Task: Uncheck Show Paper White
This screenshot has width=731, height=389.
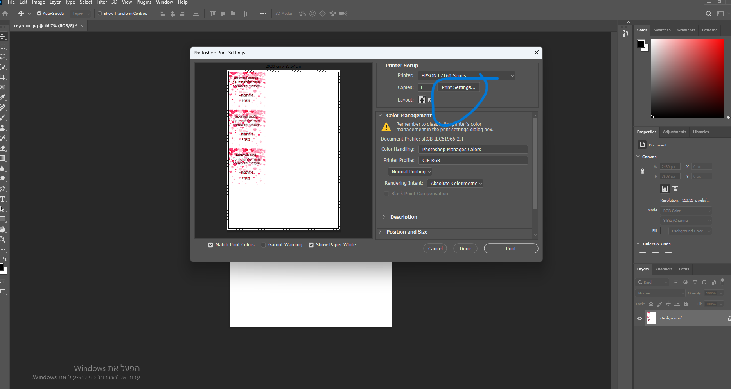Action: (x=311, y=245)
